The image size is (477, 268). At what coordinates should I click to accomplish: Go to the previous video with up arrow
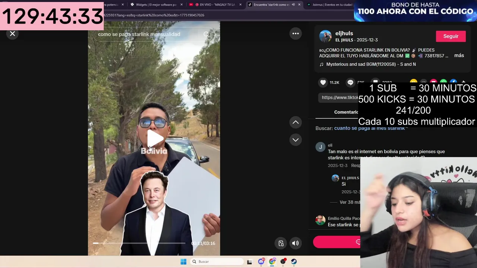[x=296, y=122]
